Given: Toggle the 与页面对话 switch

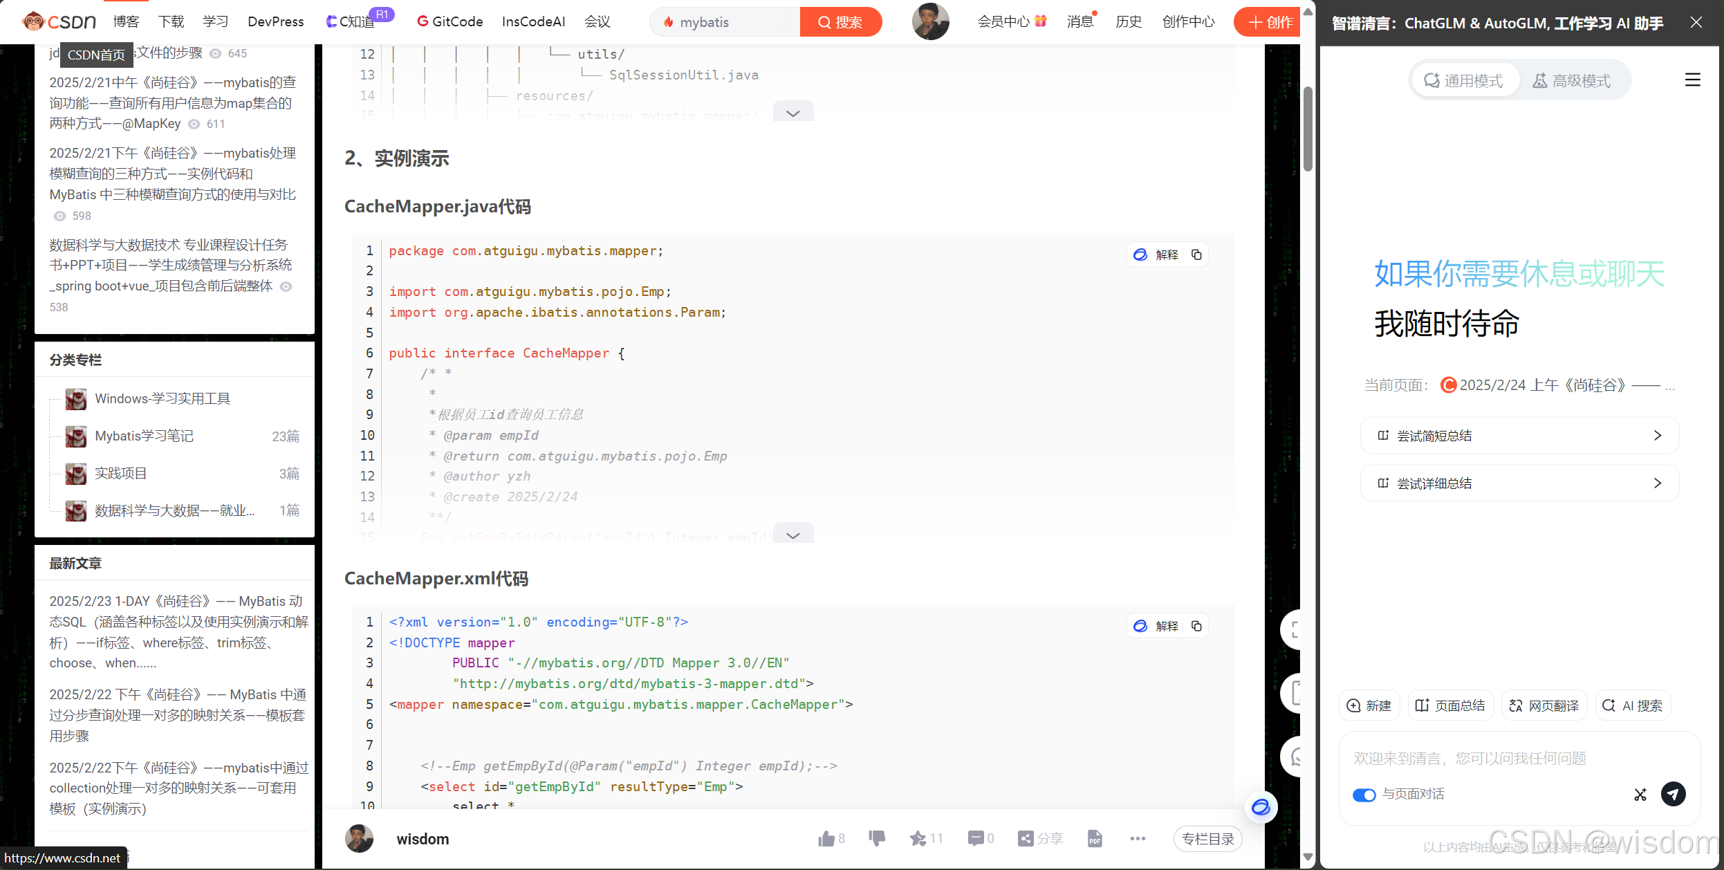Looking at the screenshot, I should point(1364,795).
